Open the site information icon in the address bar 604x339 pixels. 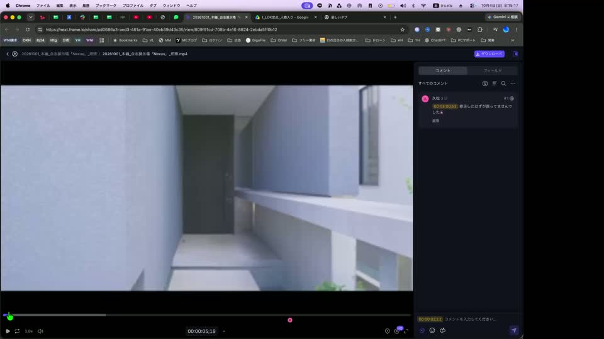click(x=40, y=30)
